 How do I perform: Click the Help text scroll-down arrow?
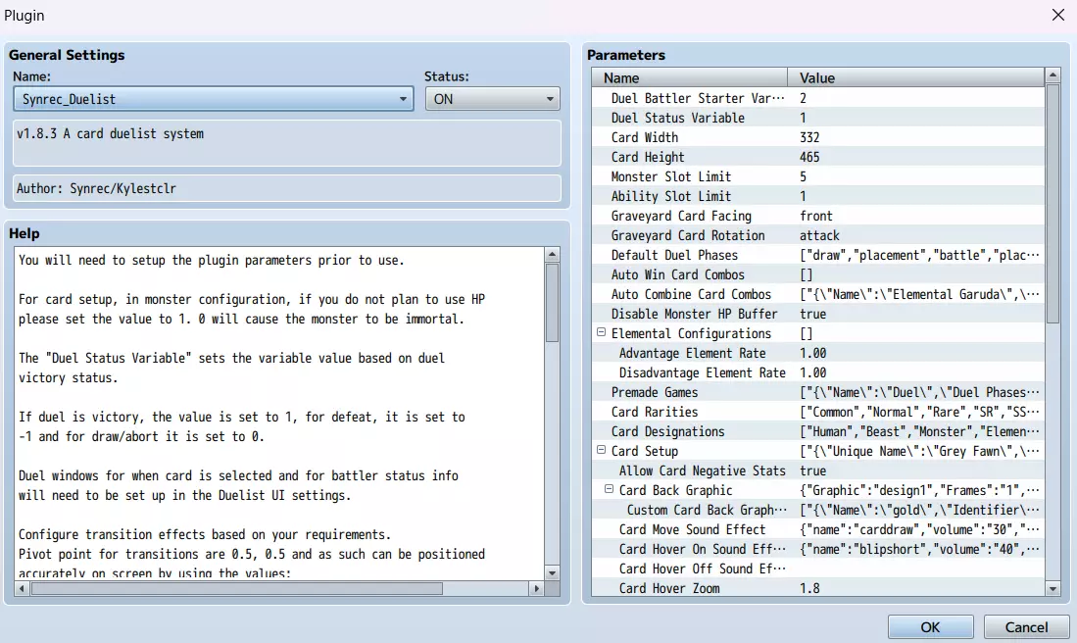[552, 572]
